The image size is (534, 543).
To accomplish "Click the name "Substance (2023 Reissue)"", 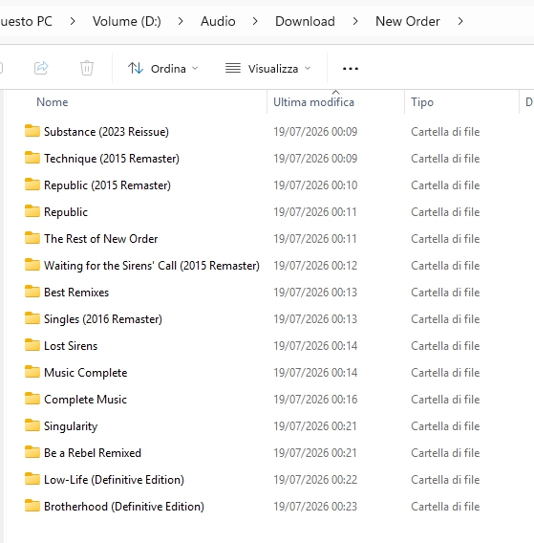I will click(x=106, y=132).
